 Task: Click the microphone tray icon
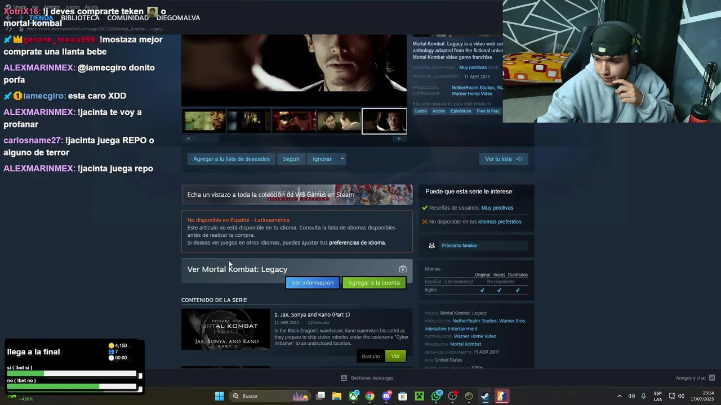pyautogui.click(x=643, y=396)
